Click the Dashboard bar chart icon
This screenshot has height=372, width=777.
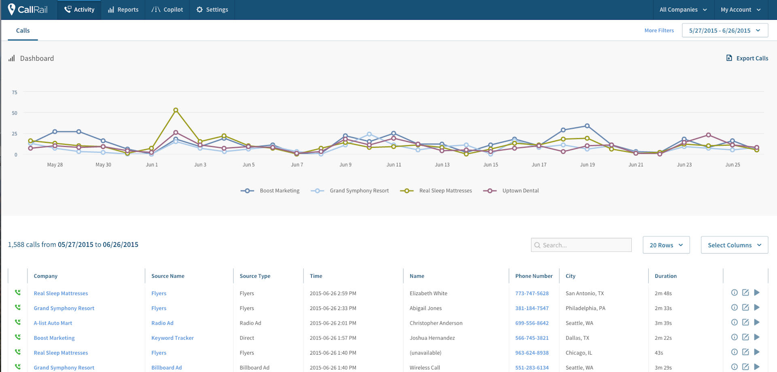(12, 58)
